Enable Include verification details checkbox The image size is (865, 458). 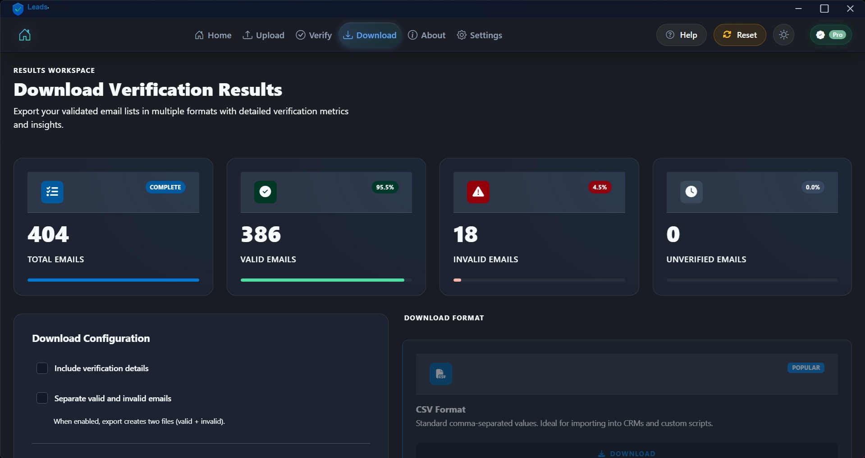click(42, 368)
